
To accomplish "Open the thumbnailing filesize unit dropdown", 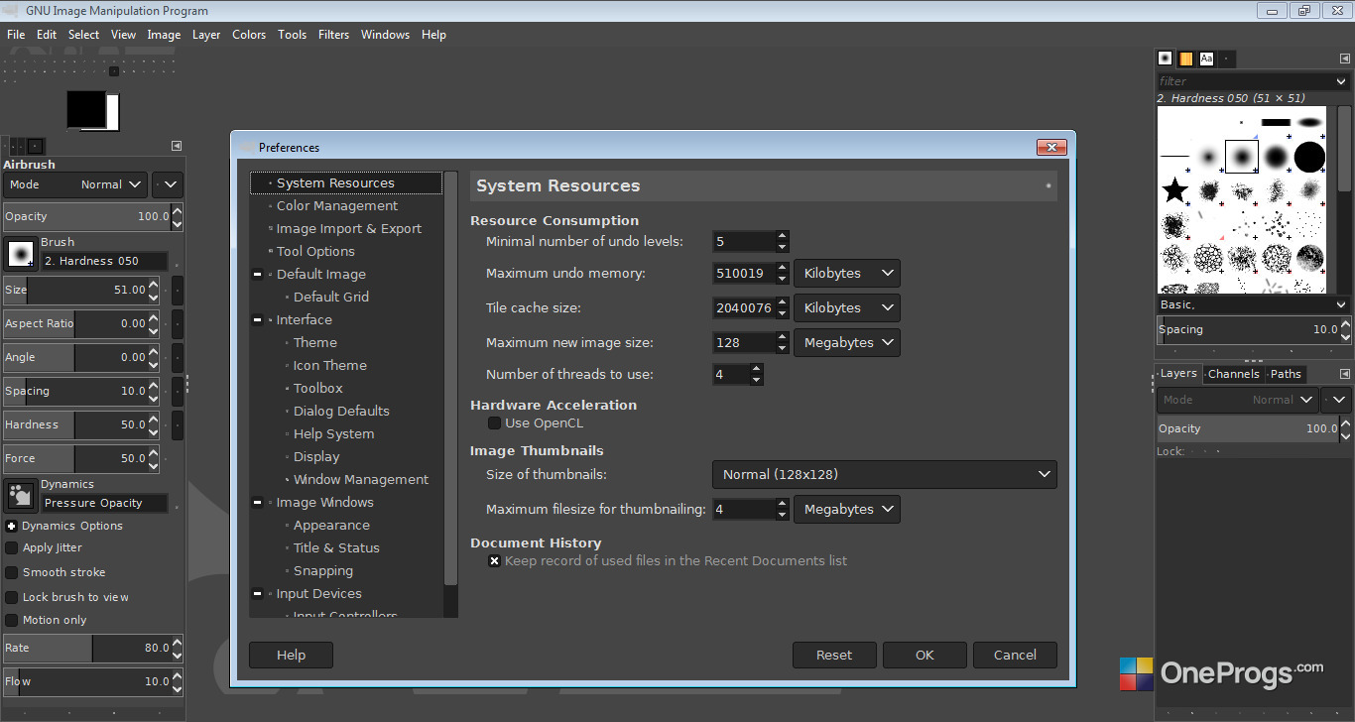I will pyautogui.click(x=847, y=509).
